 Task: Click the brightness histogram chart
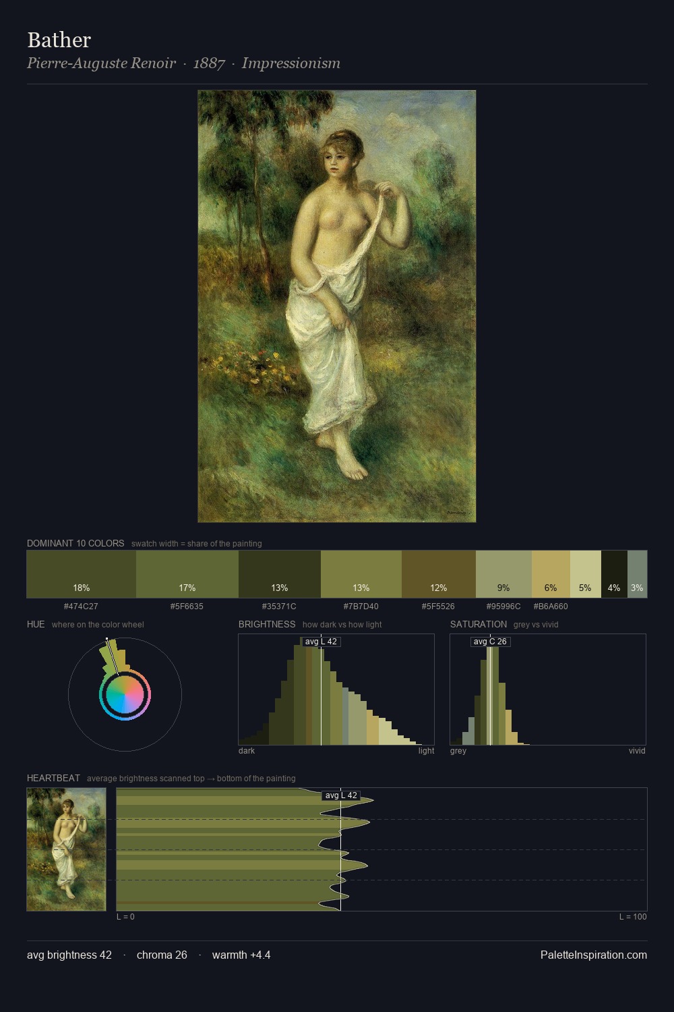pyautogui.click(x=336, y=690)
